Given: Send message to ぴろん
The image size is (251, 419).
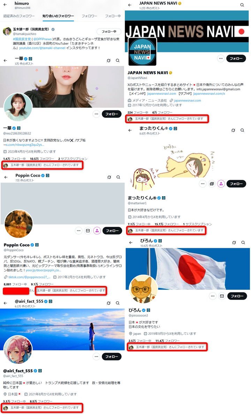Looking at the screenshot, I should pyautogui.click(x=222, y=296).
